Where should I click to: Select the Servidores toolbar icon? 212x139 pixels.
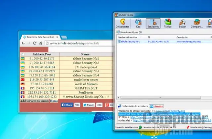[x=153, y=23]
